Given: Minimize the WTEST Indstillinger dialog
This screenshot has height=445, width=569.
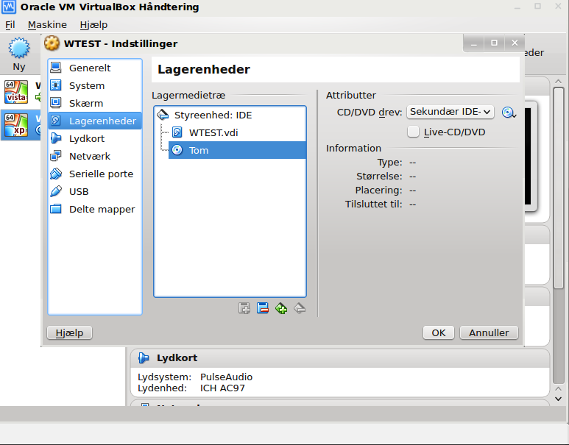Looking at the screenshot, I should tap(473, 43).
